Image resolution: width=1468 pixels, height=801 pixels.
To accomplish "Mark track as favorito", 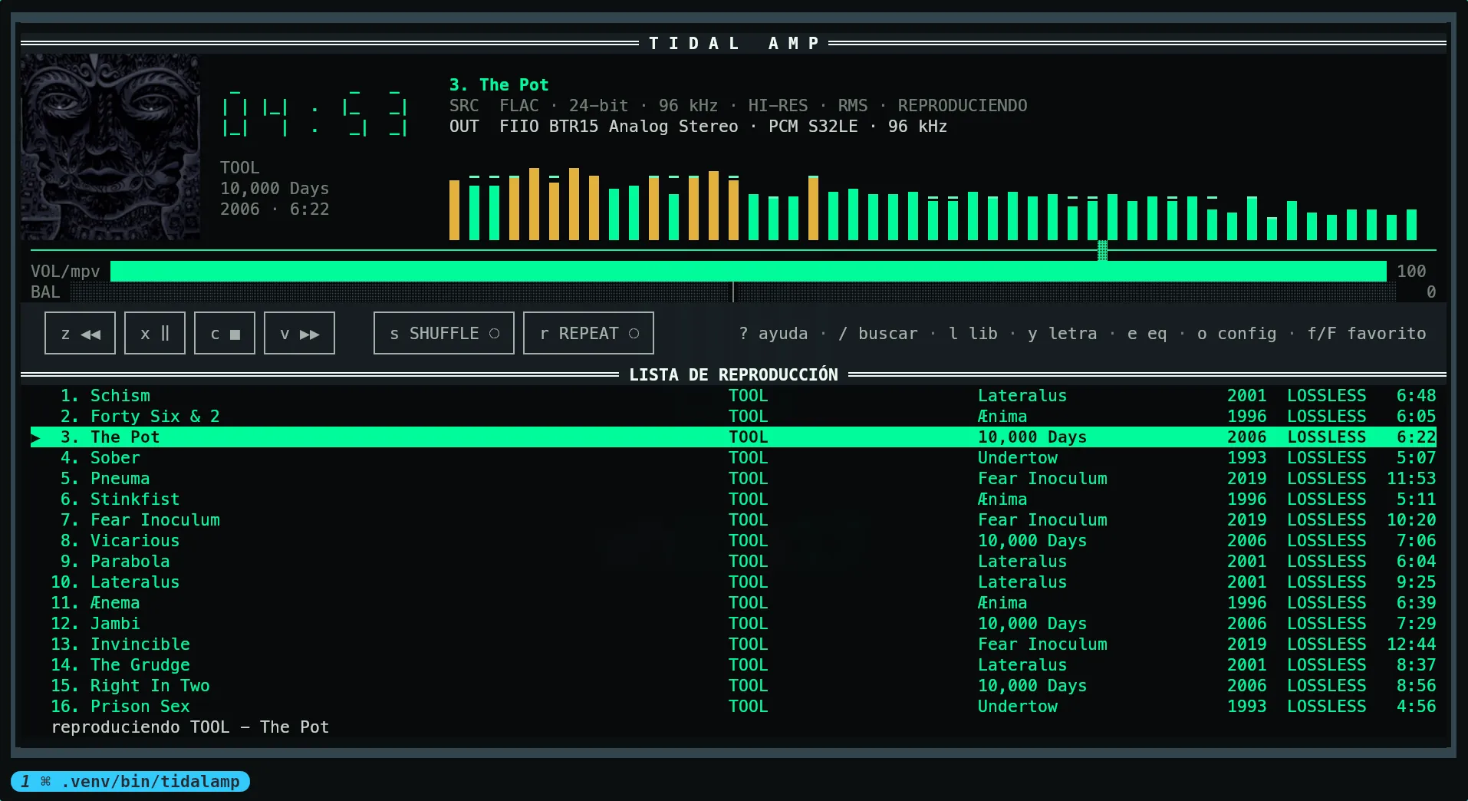I will coord(1367,334).
